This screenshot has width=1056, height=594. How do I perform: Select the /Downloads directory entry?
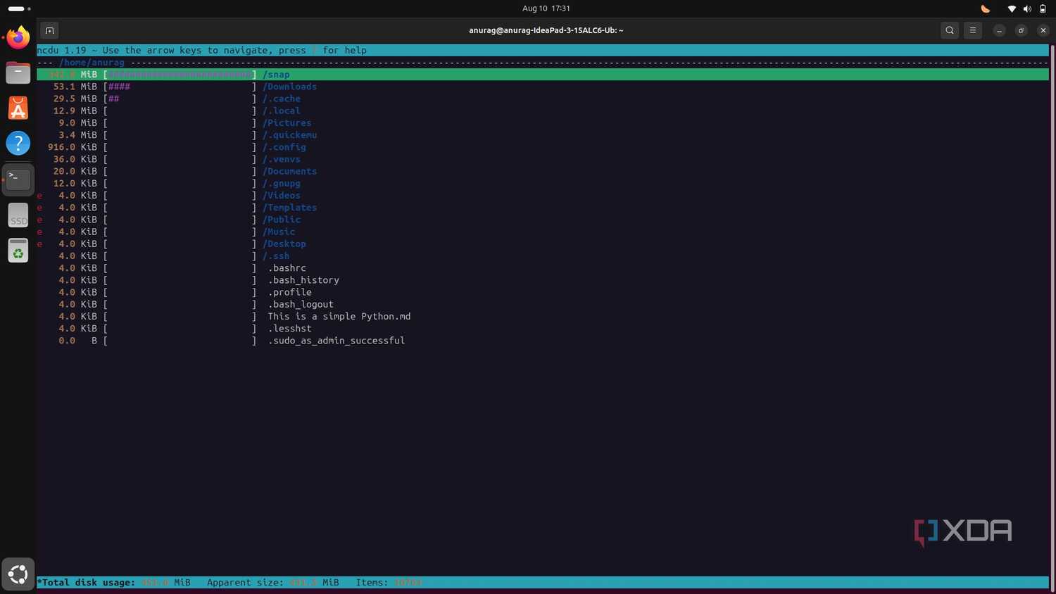289,87
